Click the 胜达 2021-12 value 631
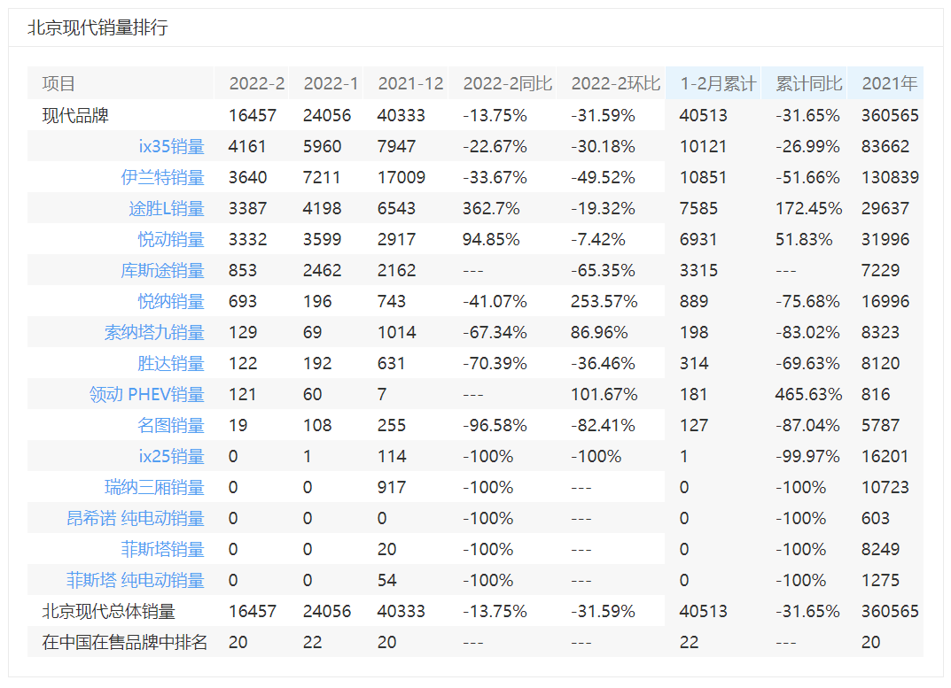The image size is (951, 688). coord(391,363)
